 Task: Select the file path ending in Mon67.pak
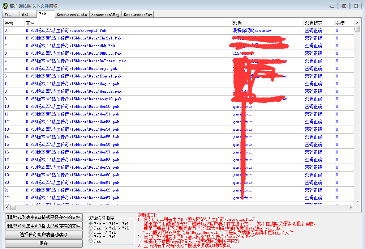click(73, 198)
